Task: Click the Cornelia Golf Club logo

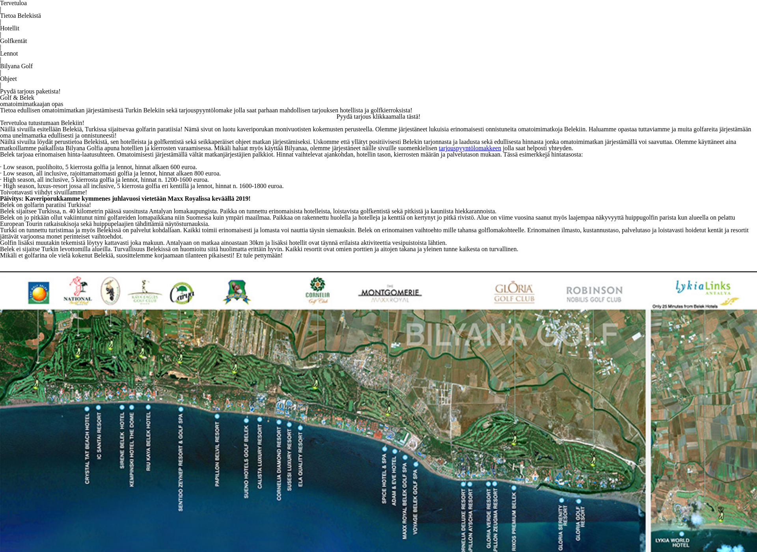Action: click(318, 291)
